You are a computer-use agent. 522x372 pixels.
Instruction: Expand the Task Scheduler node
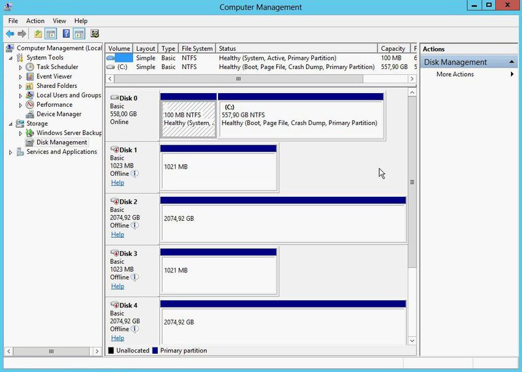(21, 67)
